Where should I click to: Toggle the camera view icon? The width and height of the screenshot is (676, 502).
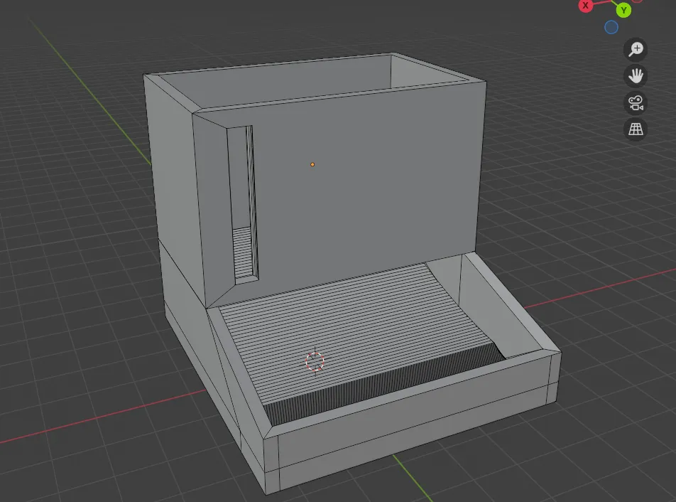point(636,102)
